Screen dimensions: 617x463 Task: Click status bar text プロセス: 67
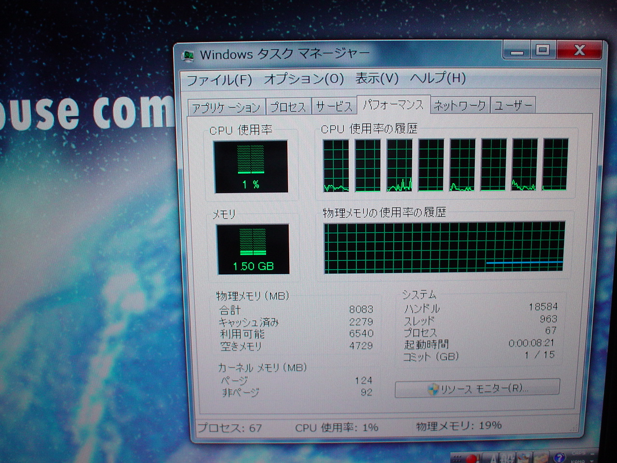[x=229, y=427]
